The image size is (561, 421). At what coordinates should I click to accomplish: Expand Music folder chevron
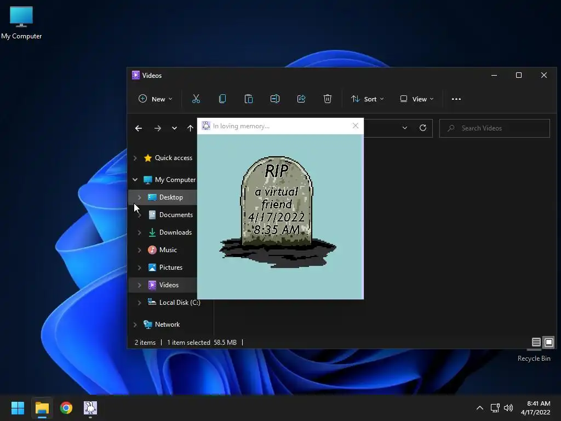click(139, 250)
